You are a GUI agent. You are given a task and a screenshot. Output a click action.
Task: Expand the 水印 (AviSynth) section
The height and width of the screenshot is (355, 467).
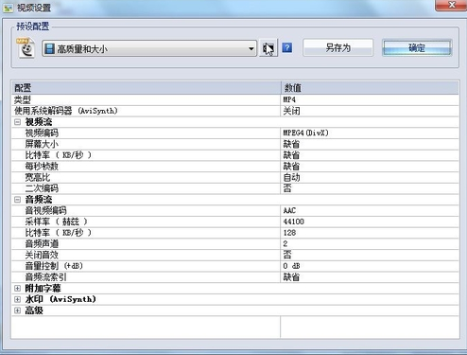[18, 299]
